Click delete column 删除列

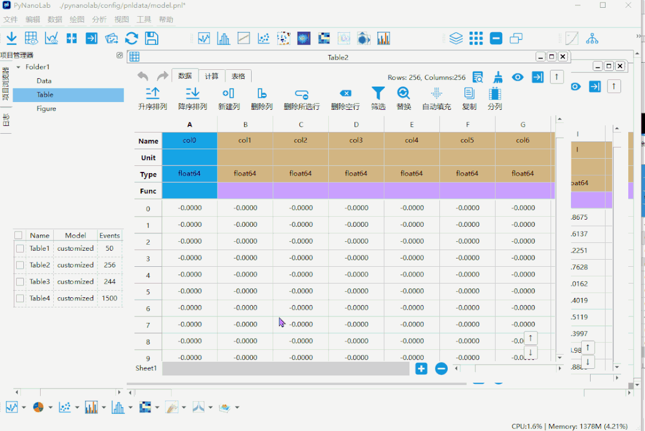[x=262, y=98]
